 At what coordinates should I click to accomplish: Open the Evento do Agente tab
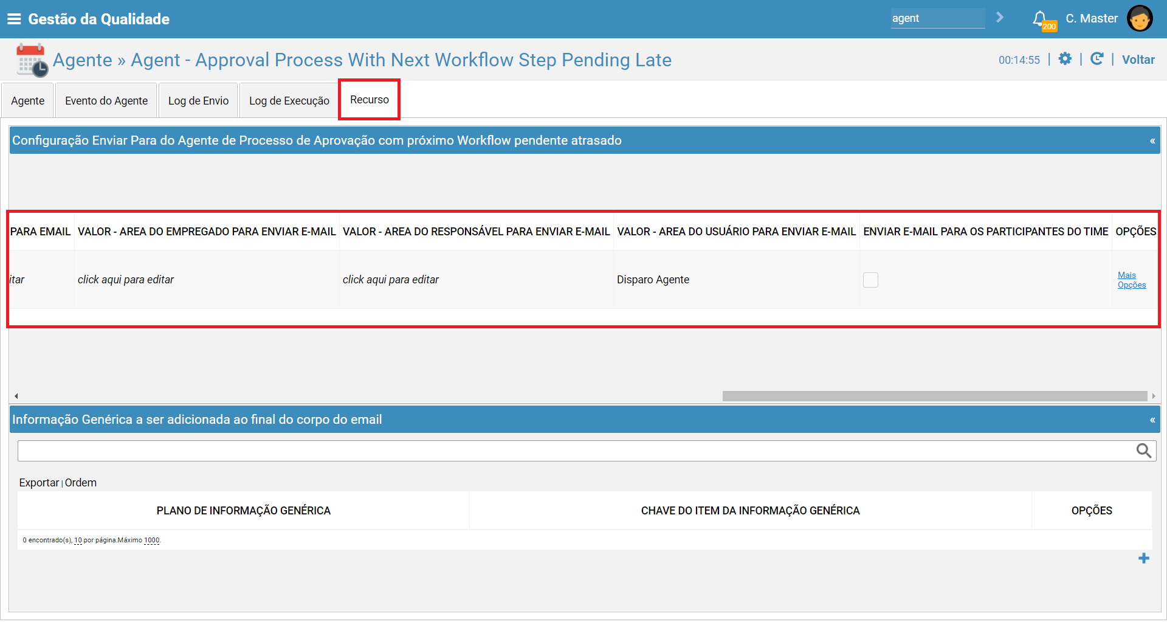coord(106,100)
